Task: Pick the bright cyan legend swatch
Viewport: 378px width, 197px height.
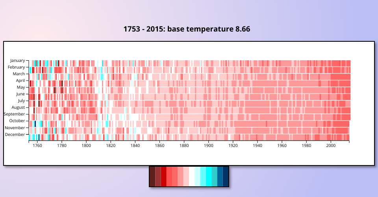Action: click(209, 176)
